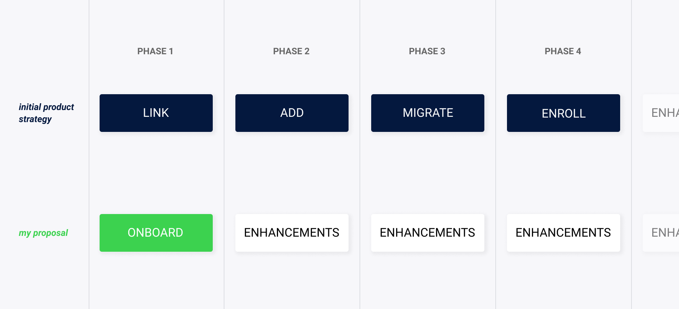Click the 'my proposal' row label
Viewport: 679px width, 309px height.
[43, 233]
